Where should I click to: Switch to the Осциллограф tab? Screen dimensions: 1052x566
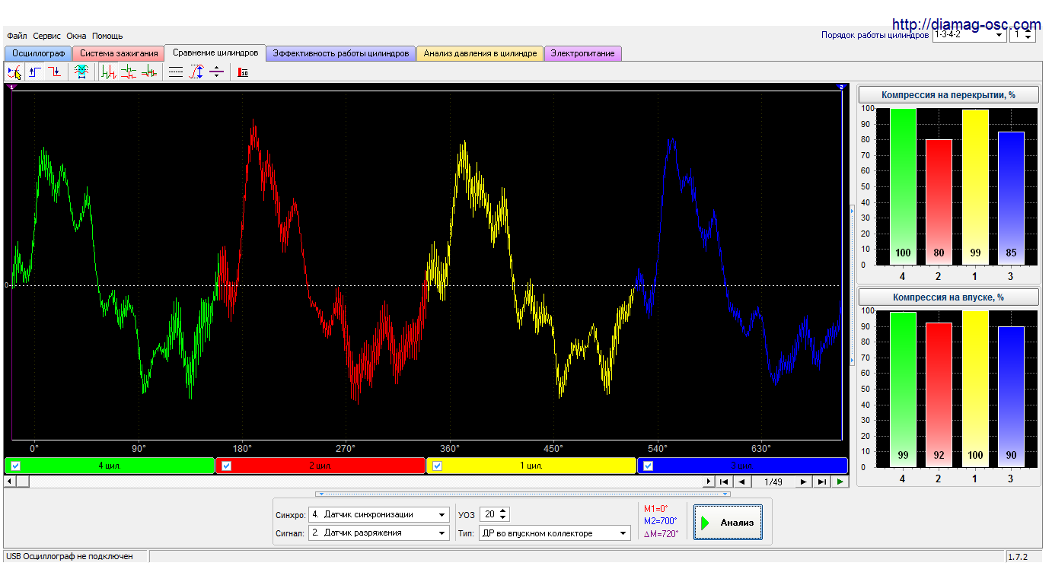[x=38, y=53]
